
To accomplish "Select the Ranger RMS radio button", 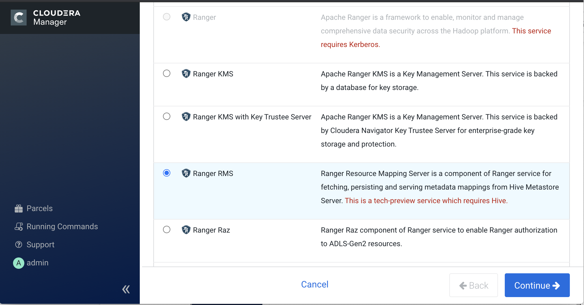I will 167,173.
